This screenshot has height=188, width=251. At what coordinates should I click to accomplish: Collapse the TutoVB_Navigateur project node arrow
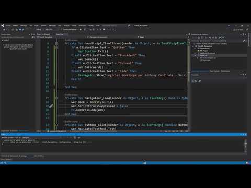click(193, 46)
